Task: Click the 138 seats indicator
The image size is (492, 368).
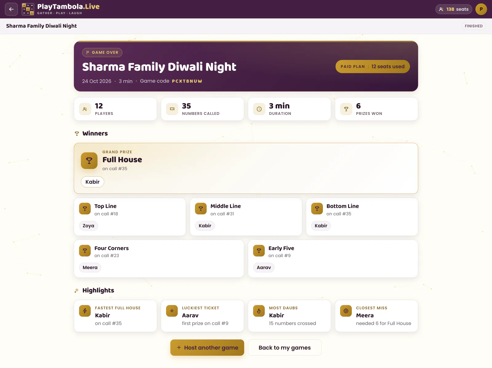Action: 454,9
